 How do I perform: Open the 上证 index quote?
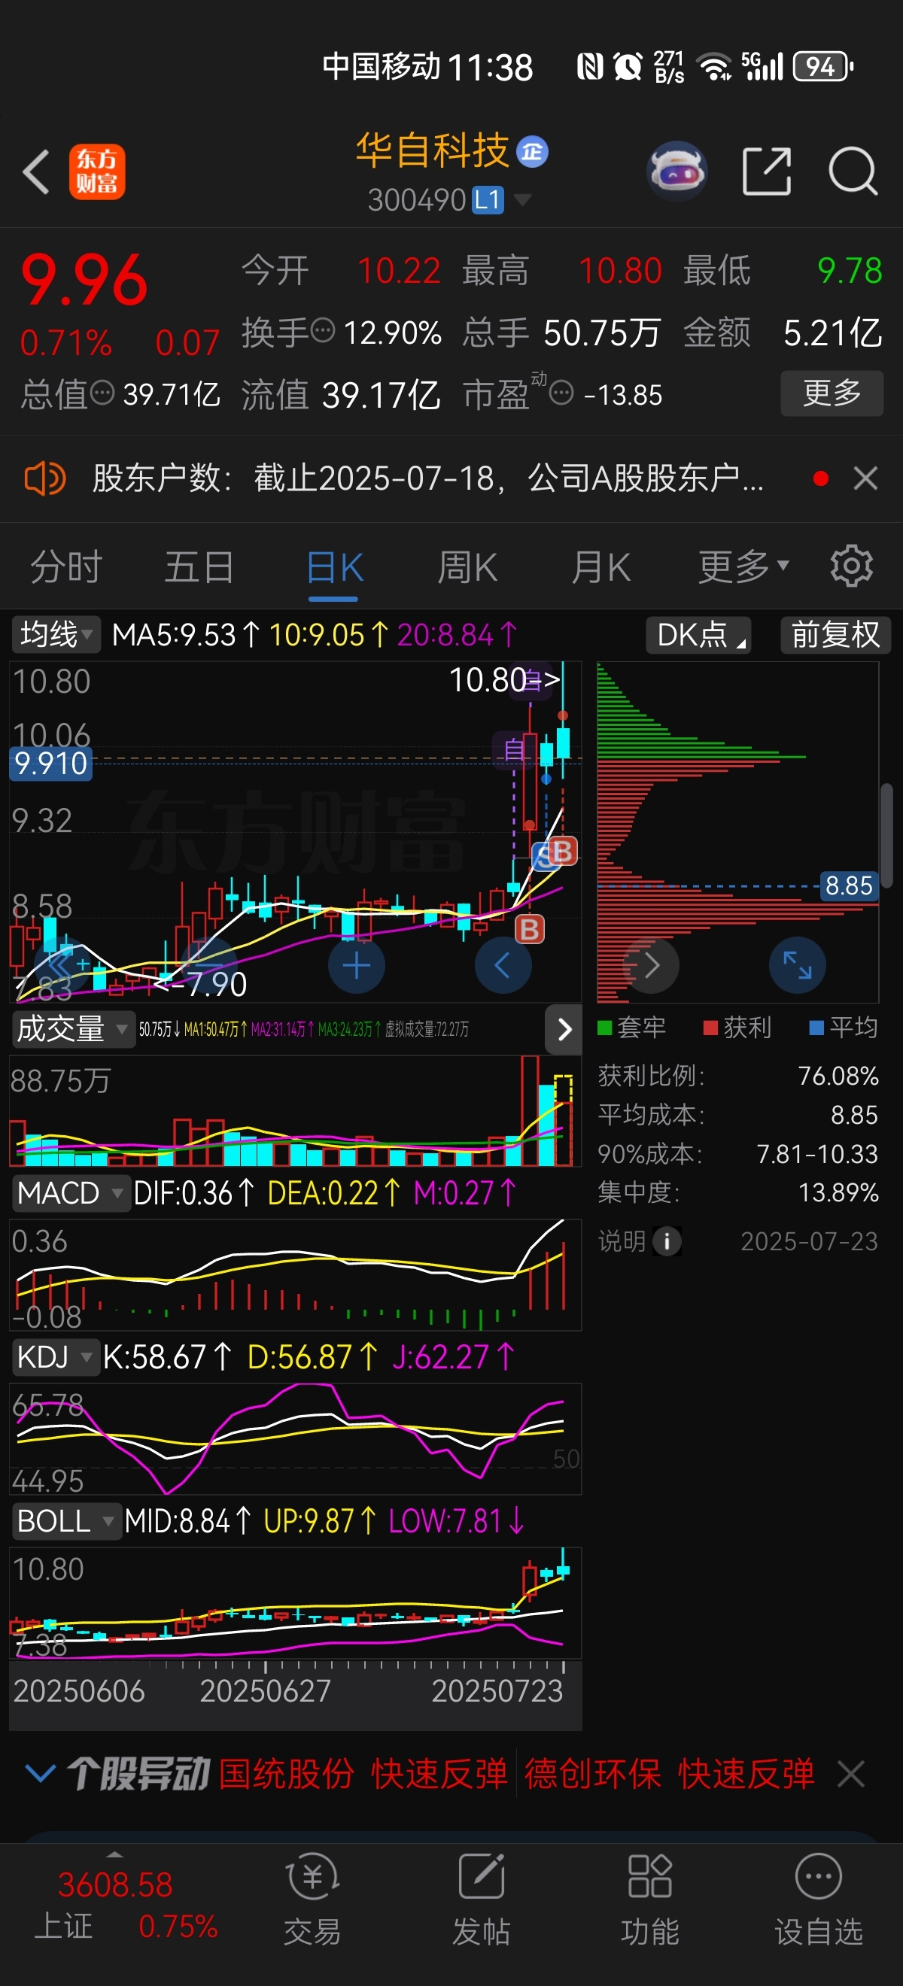coord(126,1905)
